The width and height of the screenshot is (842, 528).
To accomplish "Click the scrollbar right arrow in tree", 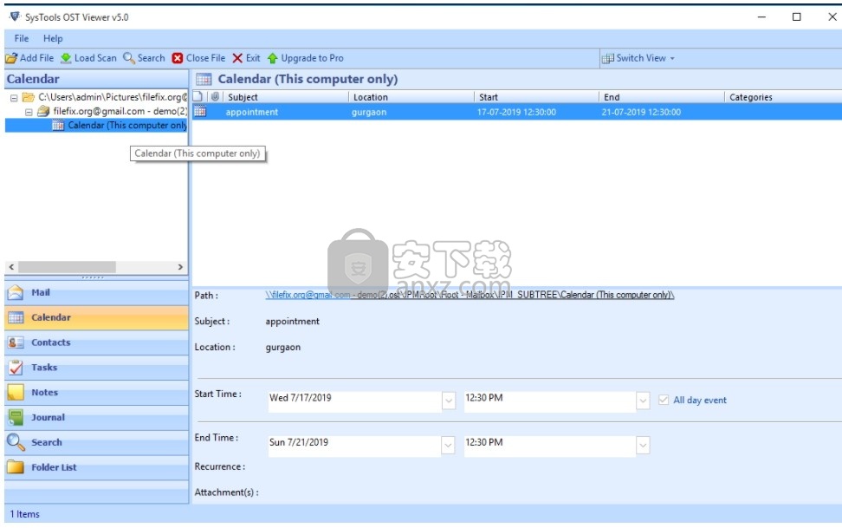I will (x=180, y=267).
